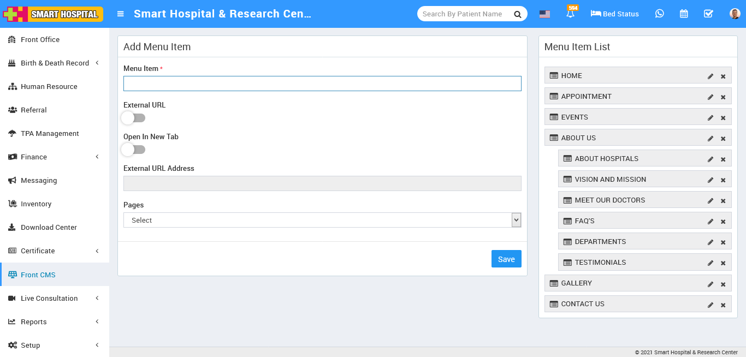
Task: Remove the TESTIMONIALS menu item with the X
Action: click(x=723, y=262)
